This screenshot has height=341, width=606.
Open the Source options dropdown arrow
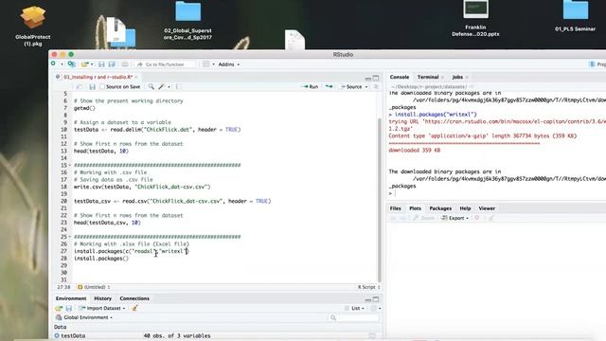pyautogui.click(x=366, y=87)
